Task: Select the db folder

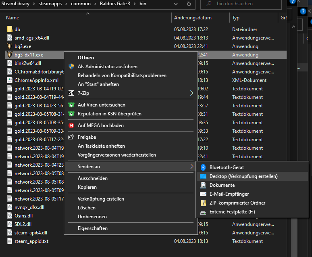Action: point(17,29)
